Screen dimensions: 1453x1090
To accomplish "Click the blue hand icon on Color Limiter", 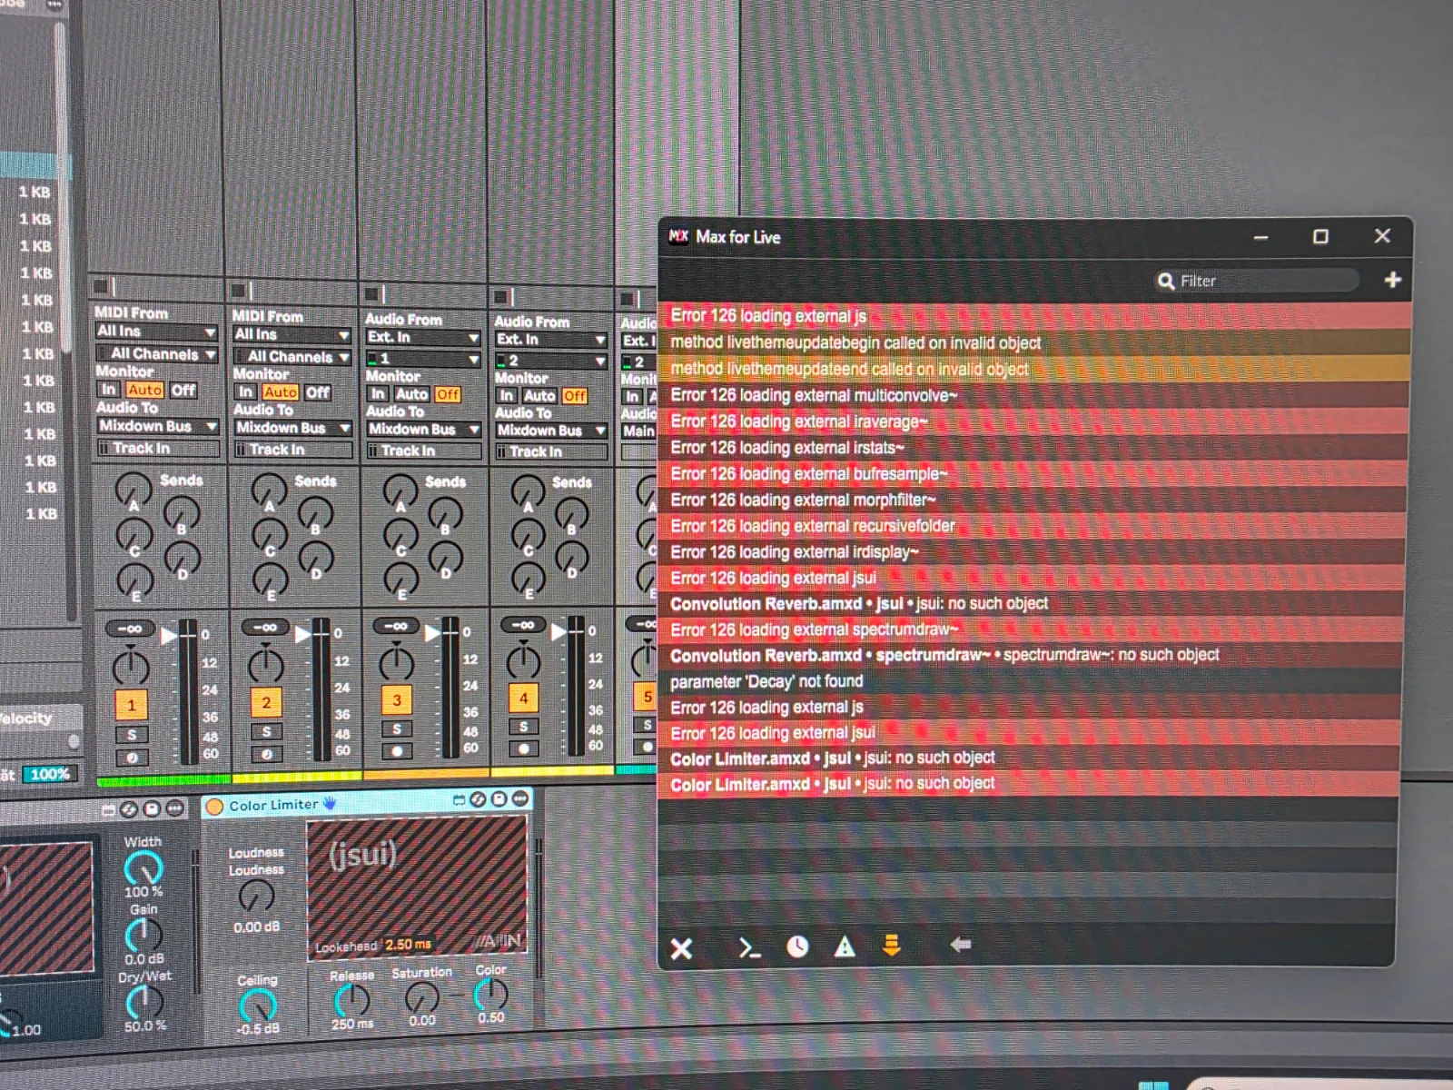I will pos(330,803).
